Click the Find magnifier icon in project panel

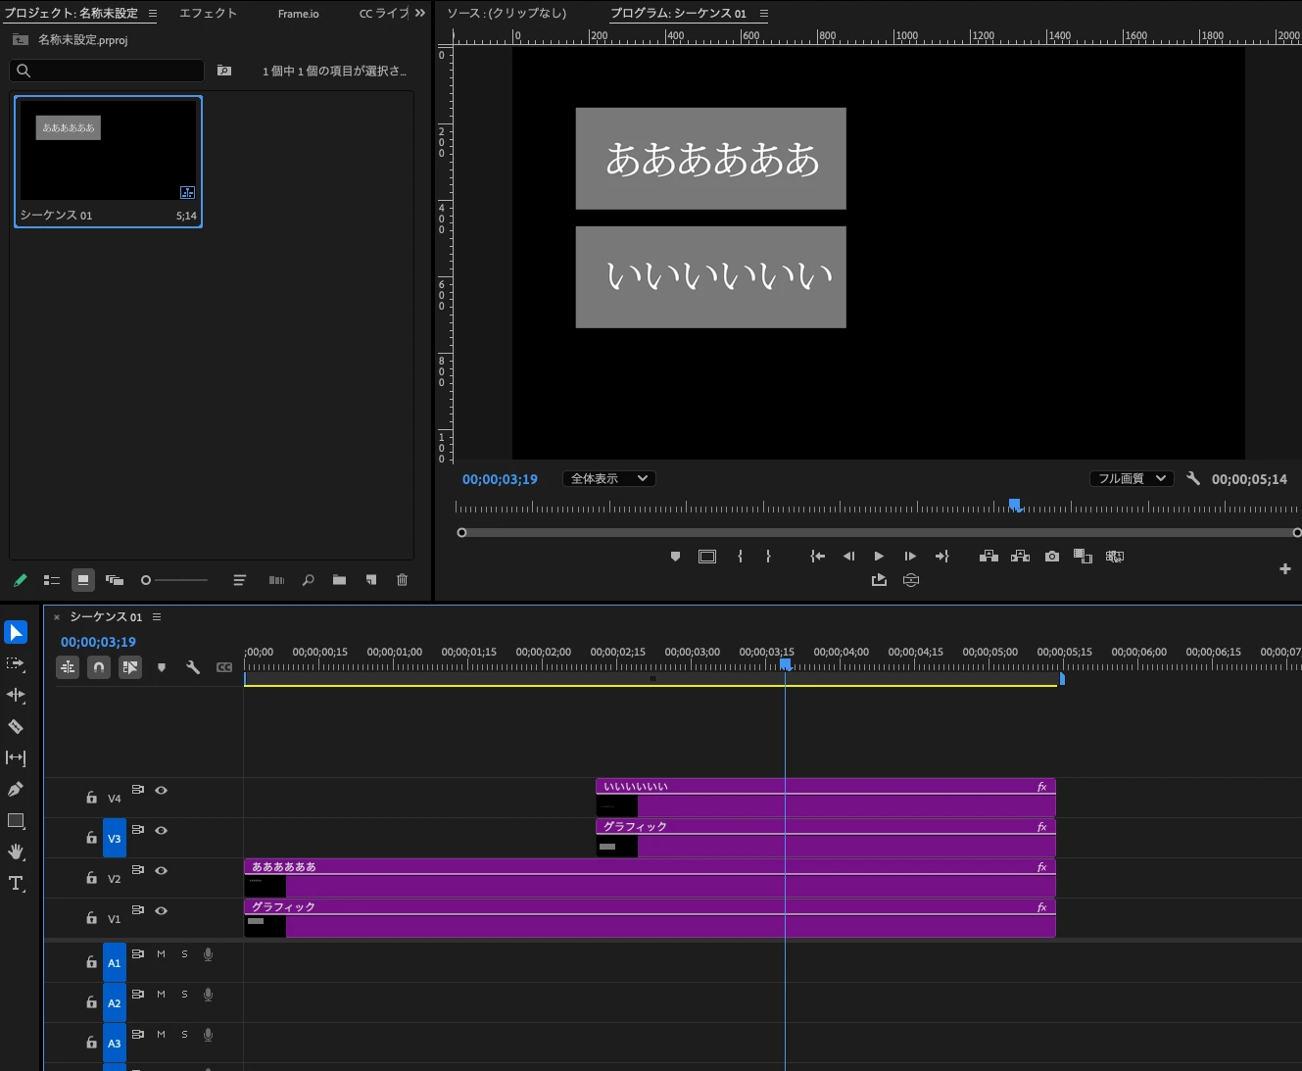pos(309,580)
